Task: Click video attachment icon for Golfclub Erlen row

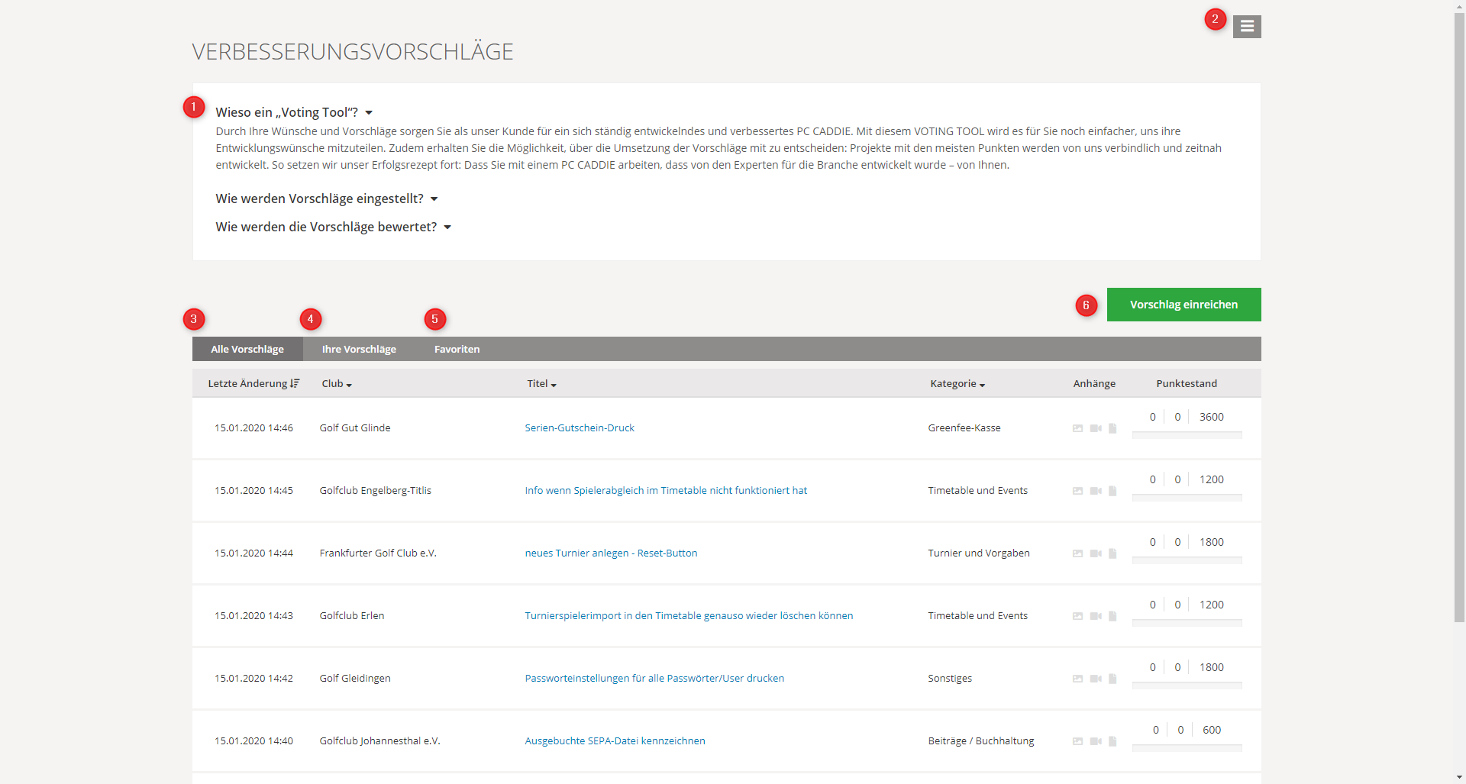Action: click(1096, 616)
